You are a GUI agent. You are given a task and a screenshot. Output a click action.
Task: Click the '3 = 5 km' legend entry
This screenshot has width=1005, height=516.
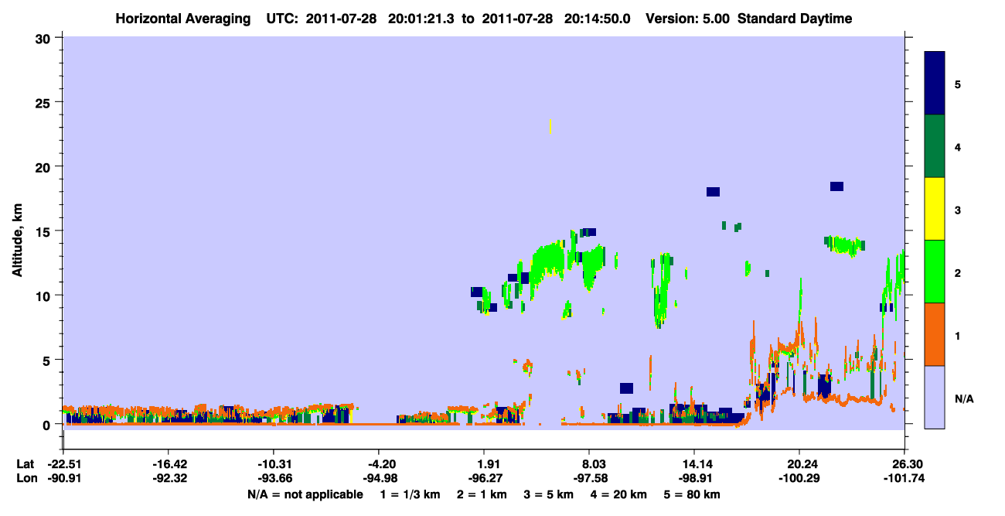[x=549, y=494]
